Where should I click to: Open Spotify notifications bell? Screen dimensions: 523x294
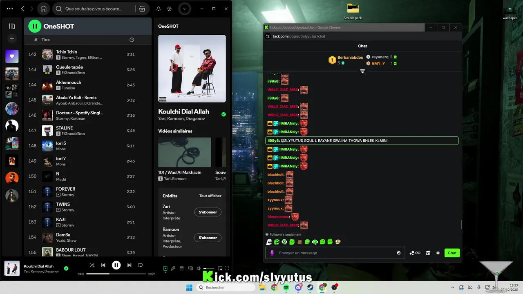click(159, 9)
